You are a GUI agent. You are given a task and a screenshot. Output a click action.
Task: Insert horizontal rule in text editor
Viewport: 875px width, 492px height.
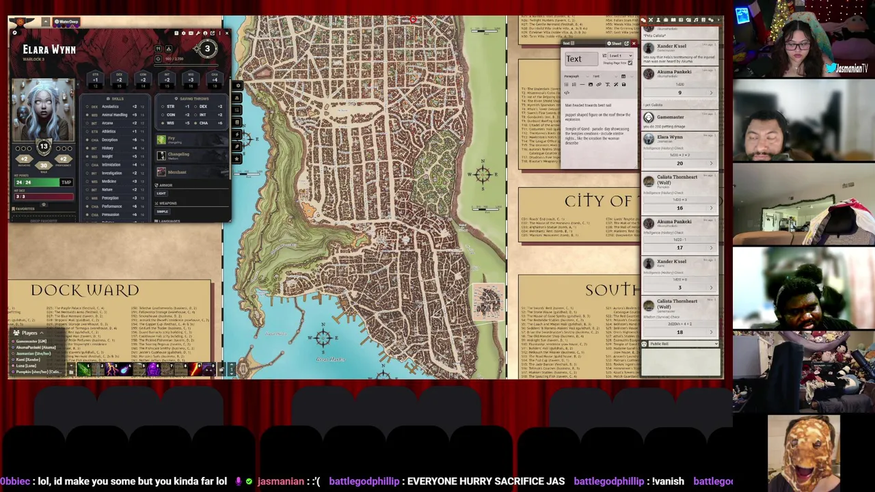[582, 85]
